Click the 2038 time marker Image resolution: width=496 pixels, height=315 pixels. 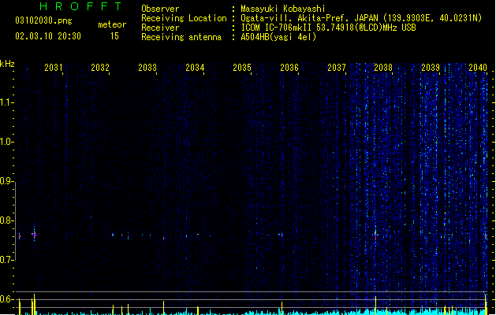tap(383, 68)
